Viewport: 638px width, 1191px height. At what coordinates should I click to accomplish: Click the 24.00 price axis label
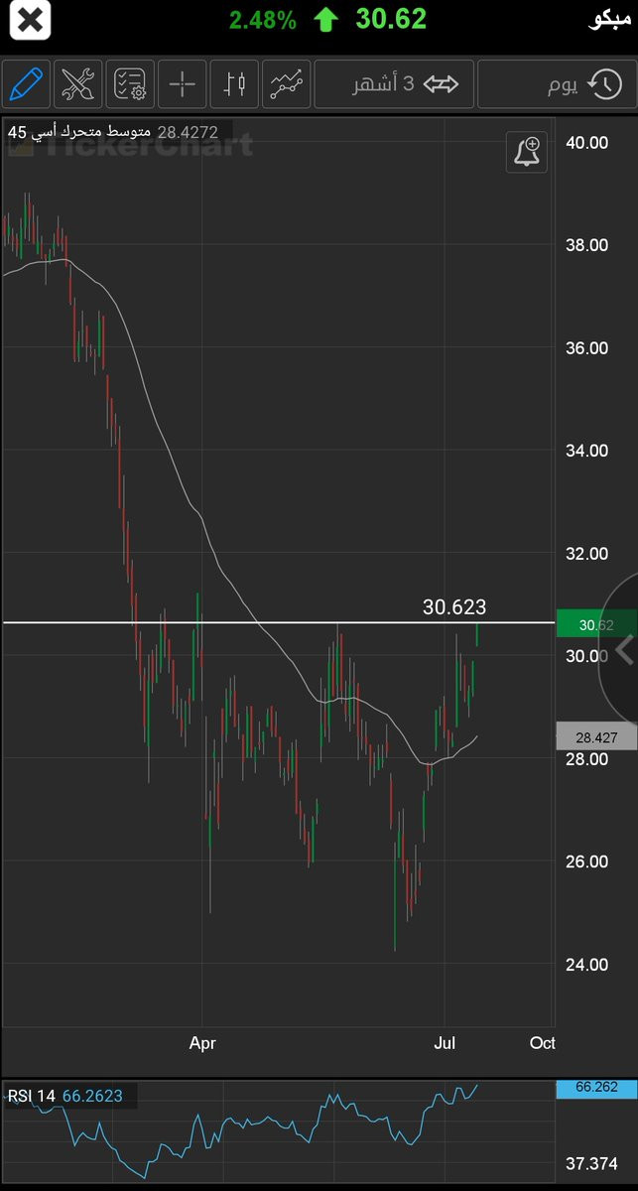coord(585,964)
